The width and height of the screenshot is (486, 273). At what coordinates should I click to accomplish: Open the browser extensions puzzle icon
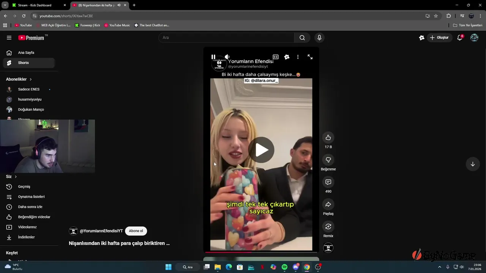point(448,16)
